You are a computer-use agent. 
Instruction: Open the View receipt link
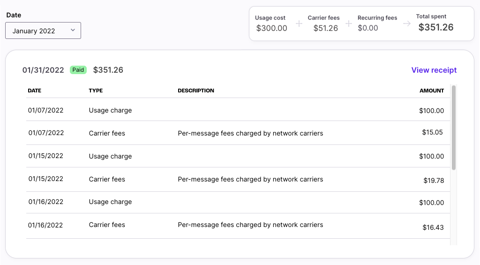click(434, 70)
